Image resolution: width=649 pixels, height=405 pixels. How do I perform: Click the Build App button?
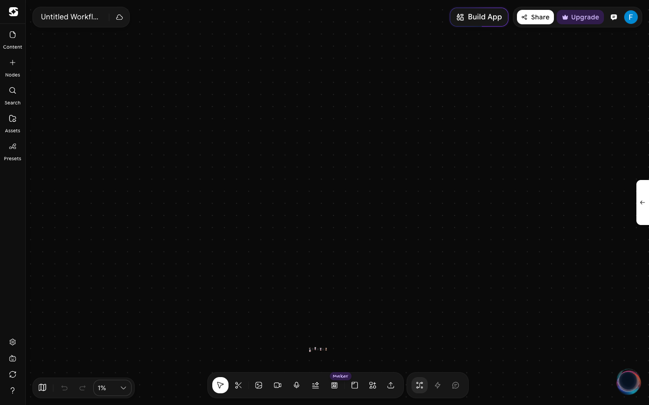479,17
